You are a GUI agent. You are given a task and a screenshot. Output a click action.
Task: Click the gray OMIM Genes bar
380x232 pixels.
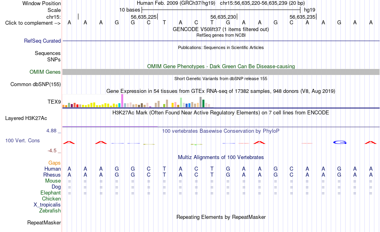click(221, 72)
